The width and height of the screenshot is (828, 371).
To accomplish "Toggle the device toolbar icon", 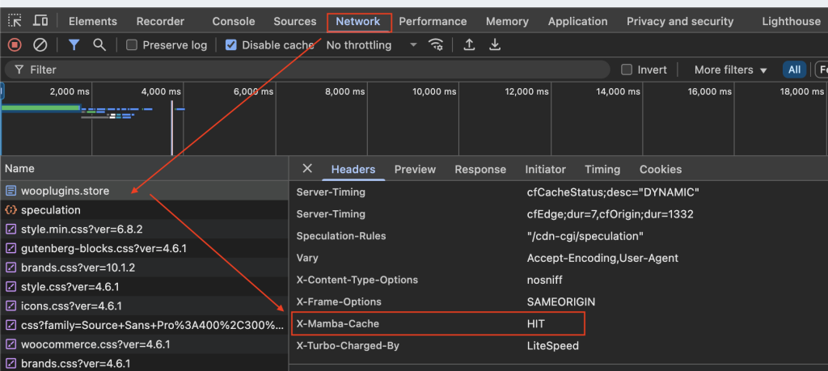I will pyautogui.click(x=40, y=21).
